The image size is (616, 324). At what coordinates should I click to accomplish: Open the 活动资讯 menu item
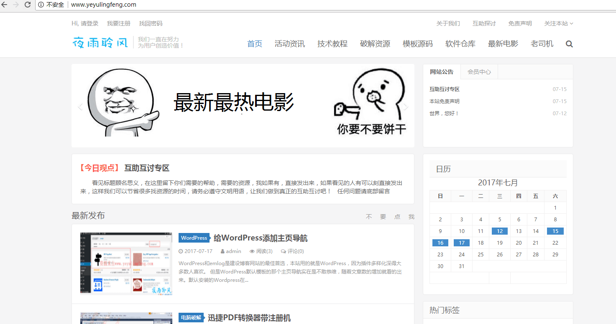pyautogui.click(x=290, y=44)
